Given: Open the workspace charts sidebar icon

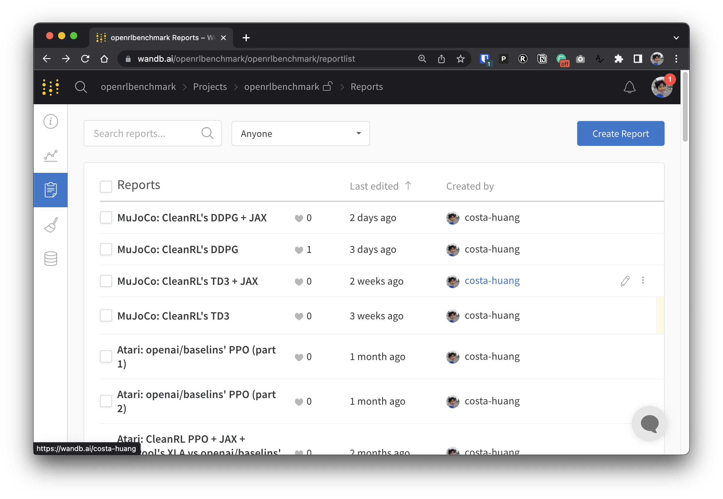Looking at the screenshot, I should [x=51, y=155].
